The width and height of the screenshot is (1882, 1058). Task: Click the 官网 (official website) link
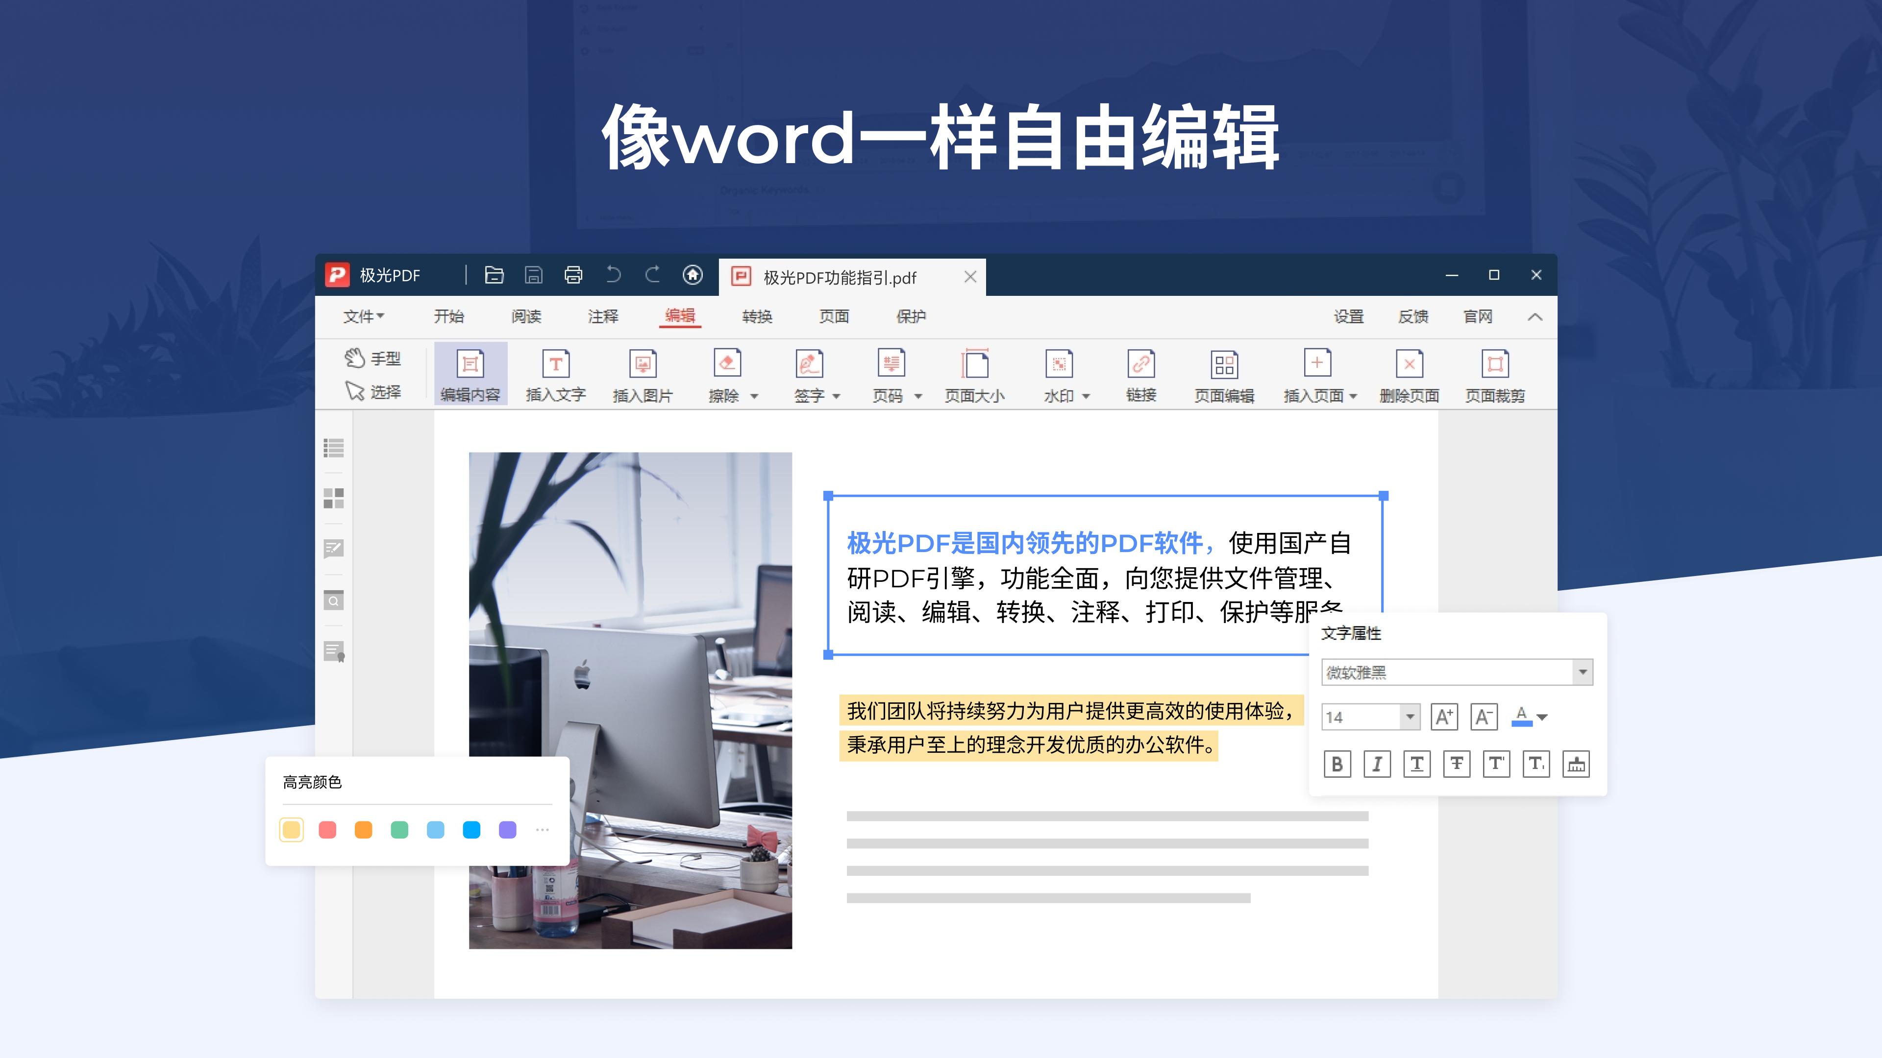coord(1478,316)
